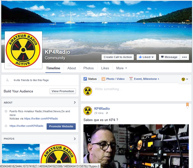Screen dimensions: 193x168
Task: Click the Status pencil icon
Action: tap(85, 79)
